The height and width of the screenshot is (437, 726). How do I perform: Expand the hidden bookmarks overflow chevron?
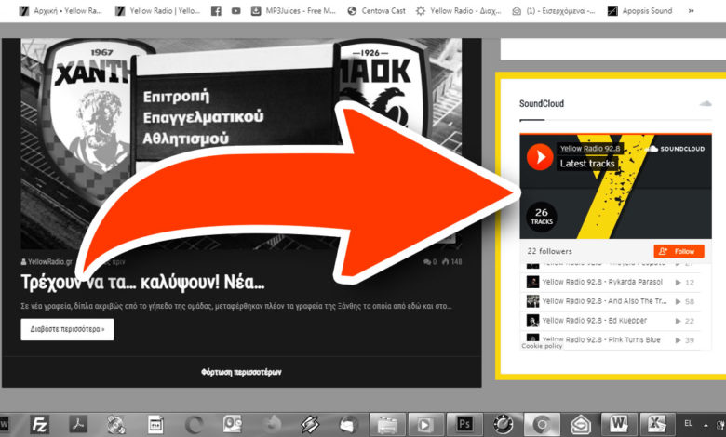tap(716, 11)
